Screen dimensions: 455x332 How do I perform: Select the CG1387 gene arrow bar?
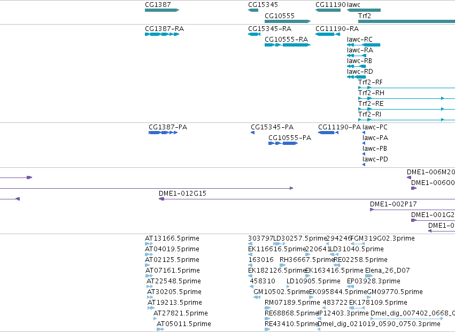tap(162, 10)
